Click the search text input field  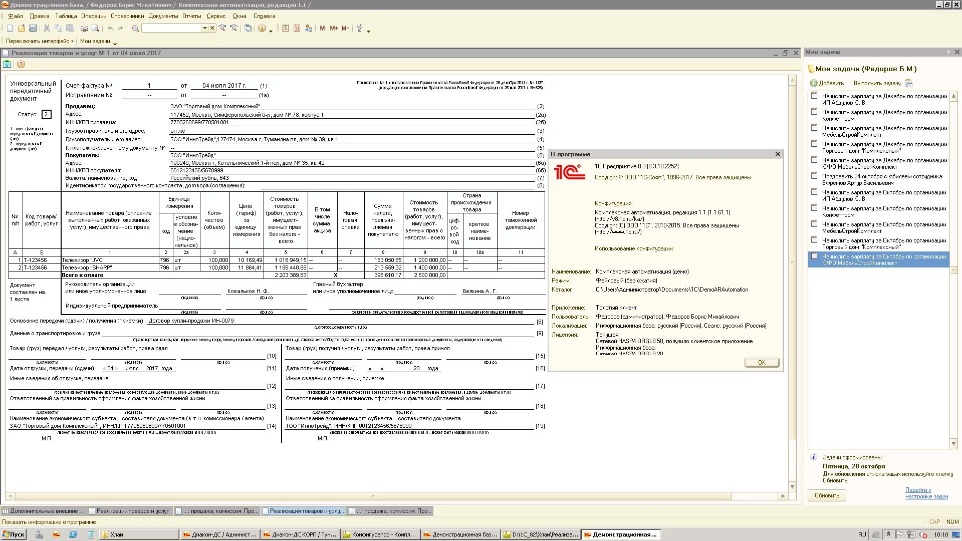pyautogui.click(x=171, y=29)
